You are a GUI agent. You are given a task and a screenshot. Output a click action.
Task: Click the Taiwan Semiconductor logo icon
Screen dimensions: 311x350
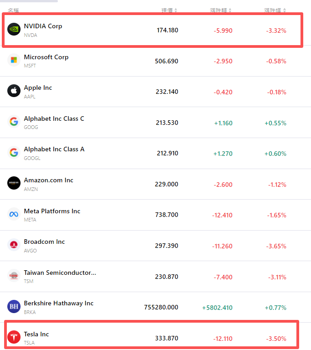[x=14, y=276]
